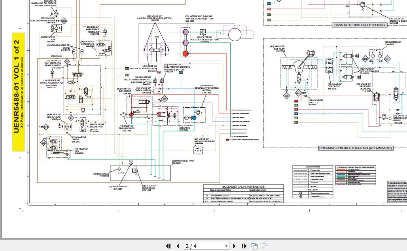Viewport: 407px width, 251px height.
Task: Rotate the page counterclockwise
Action: 255,246
